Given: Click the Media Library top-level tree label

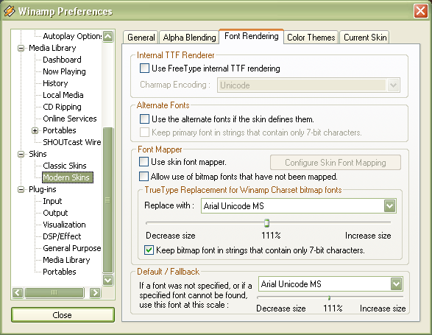Looking at the screenshot, I should [52, 48].
